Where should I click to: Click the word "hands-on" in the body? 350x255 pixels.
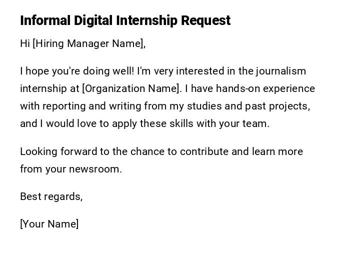225,88
